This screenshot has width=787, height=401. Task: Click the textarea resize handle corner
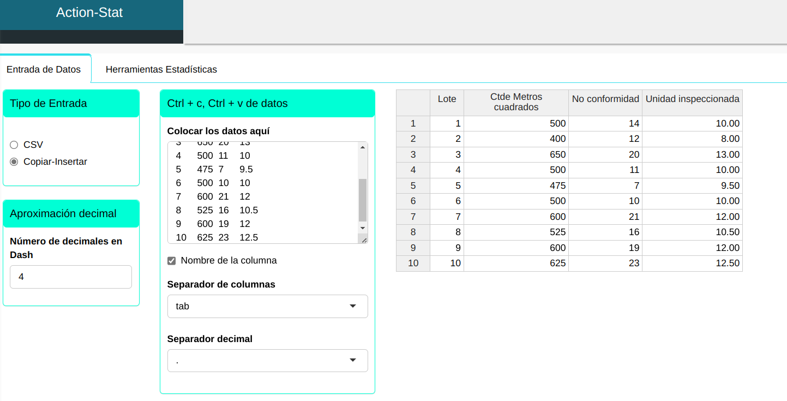tap(363, 239)
